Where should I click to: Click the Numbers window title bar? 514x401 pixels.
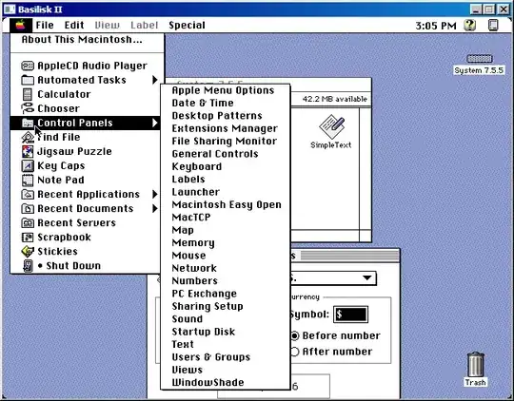click(345, 256)
